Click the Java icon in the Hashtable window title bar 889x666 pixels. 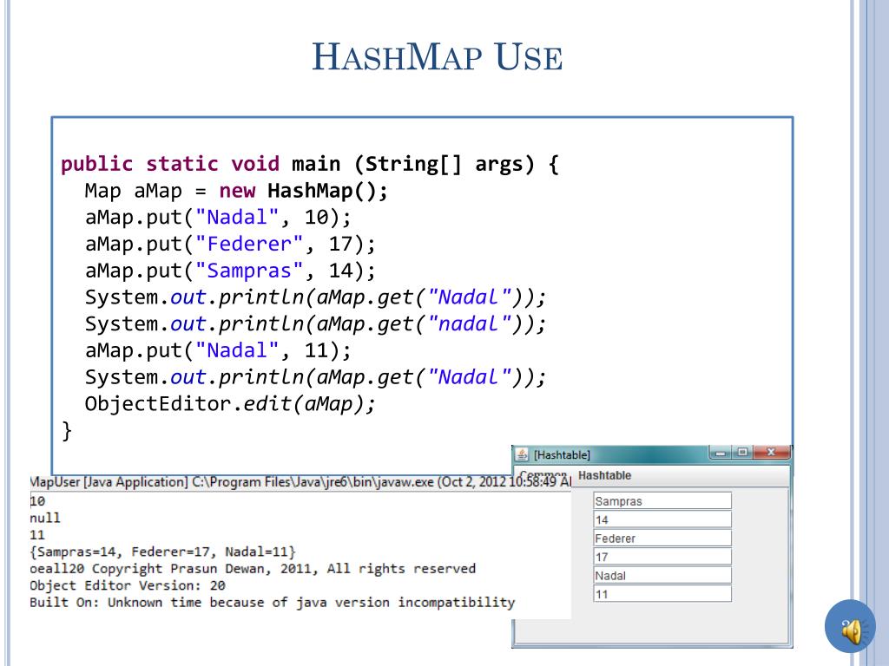(522, 454)
